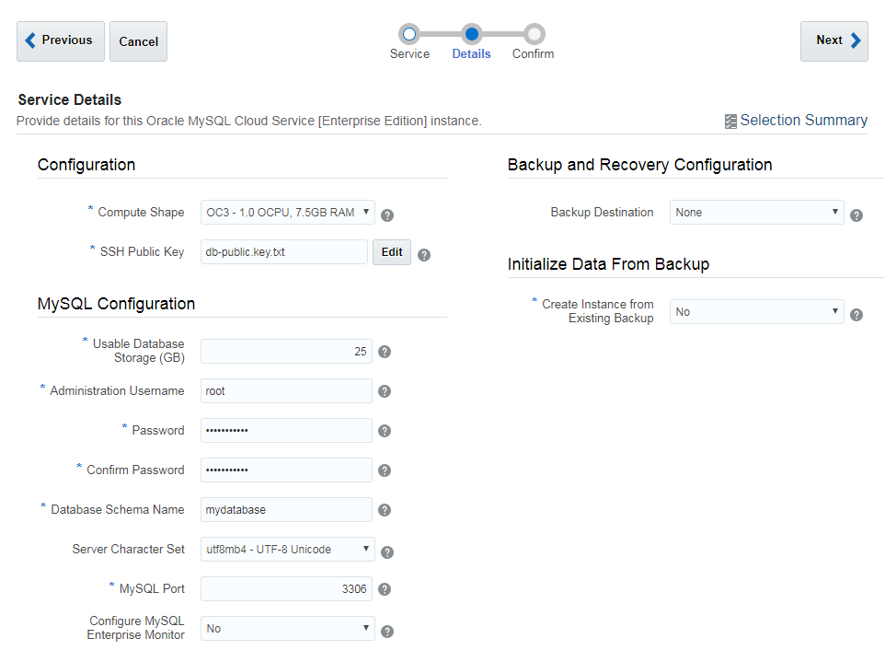Open the Selection Summary panel
885x650 pixels.
click(796, 121)
